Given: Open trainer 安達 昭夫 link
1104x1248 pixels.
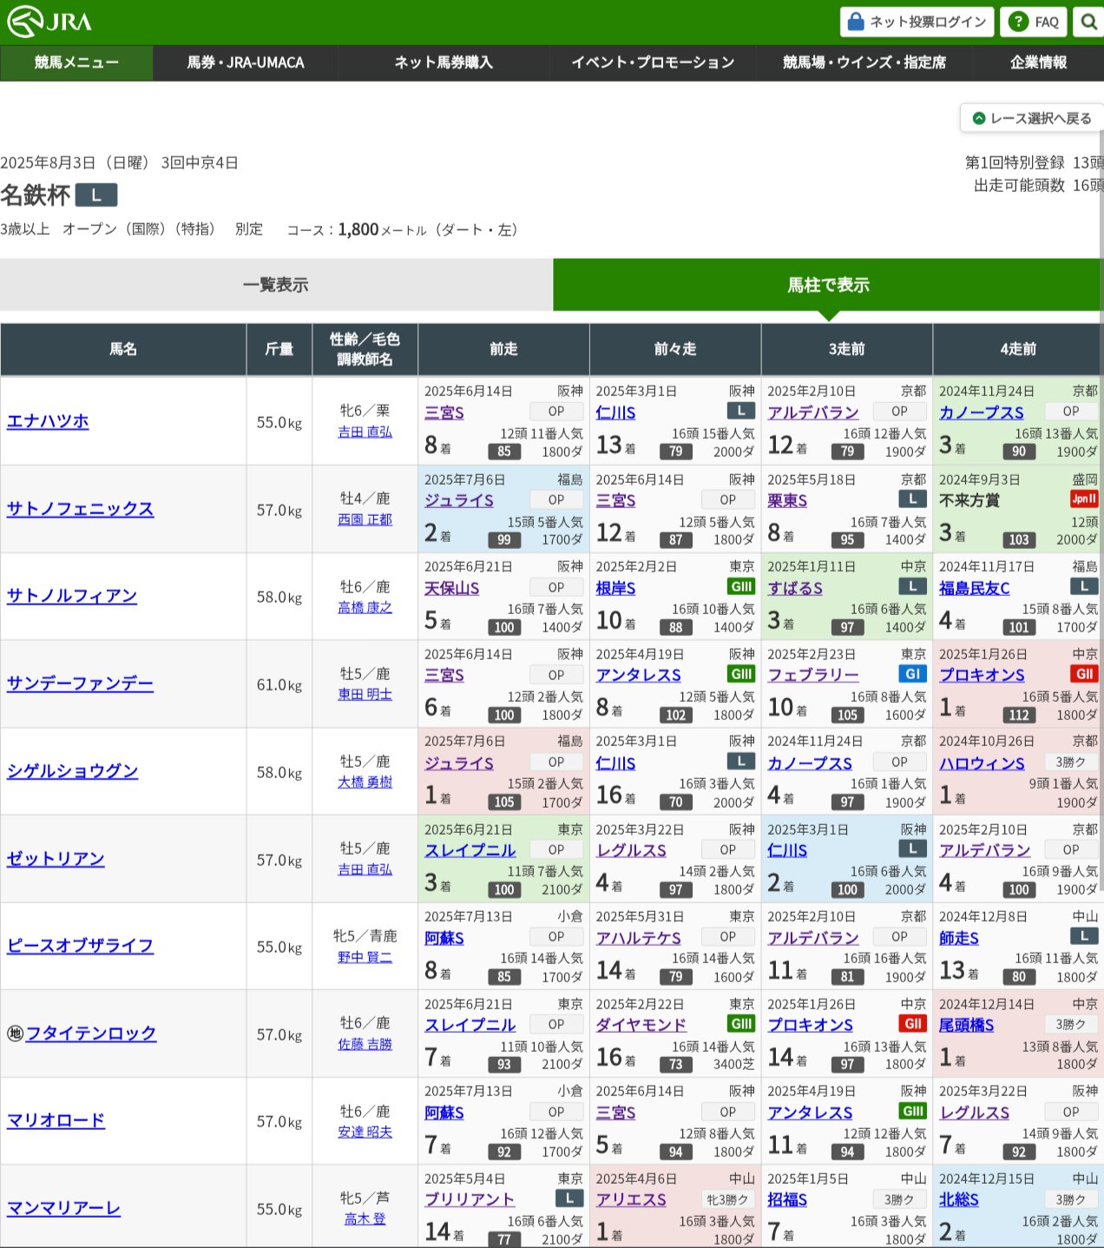Looking at the screenshot, I should [x=365, y=1132].
